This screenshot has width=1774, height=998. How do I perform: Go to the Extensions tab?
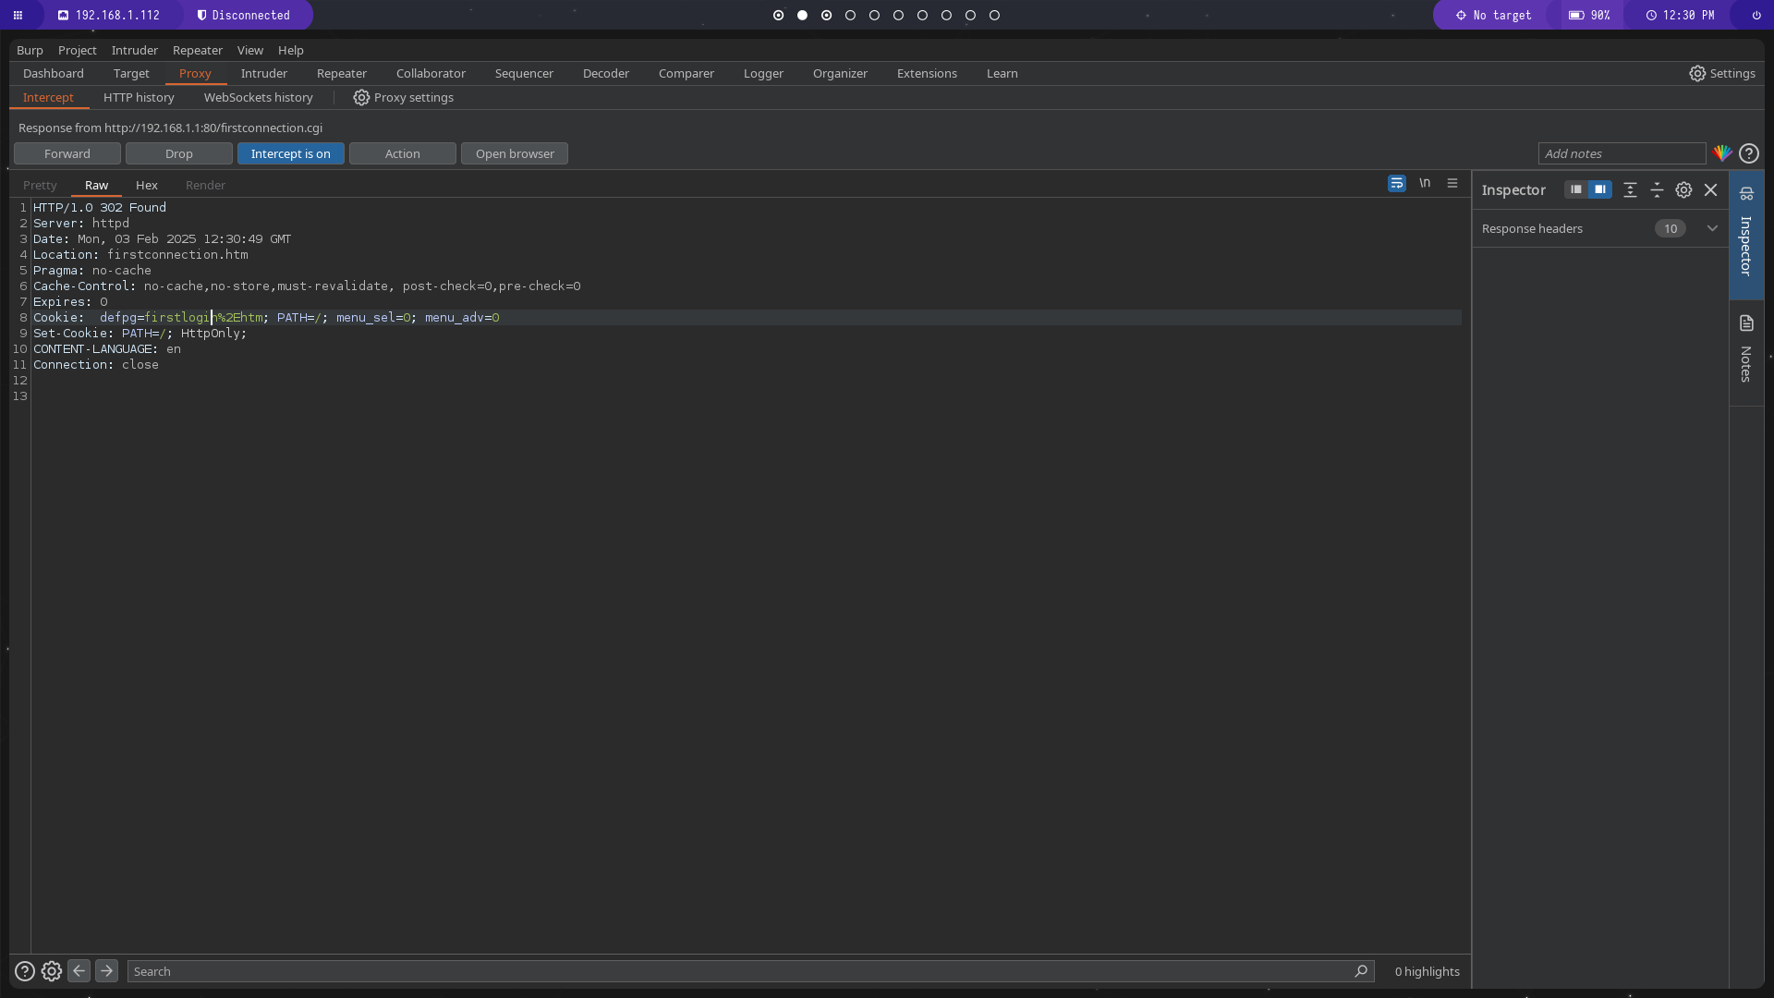(927, 73)
